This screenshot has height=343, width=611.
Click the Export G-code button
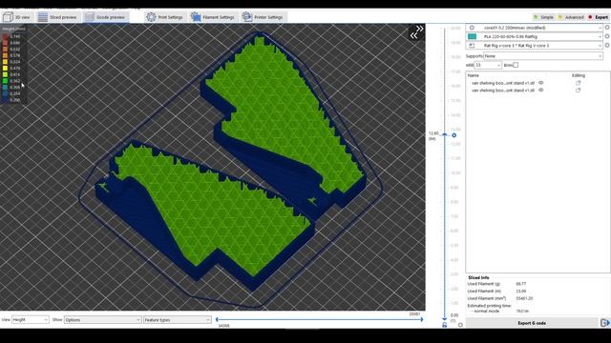coord(532,323)
